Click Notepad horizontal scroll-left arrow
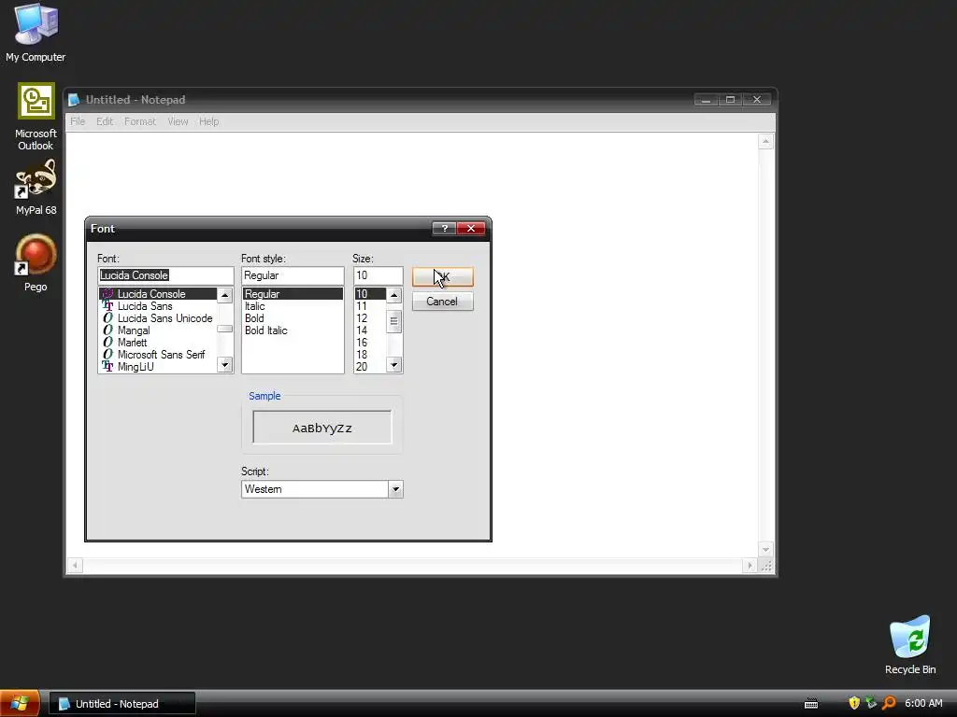 [75, 565]
